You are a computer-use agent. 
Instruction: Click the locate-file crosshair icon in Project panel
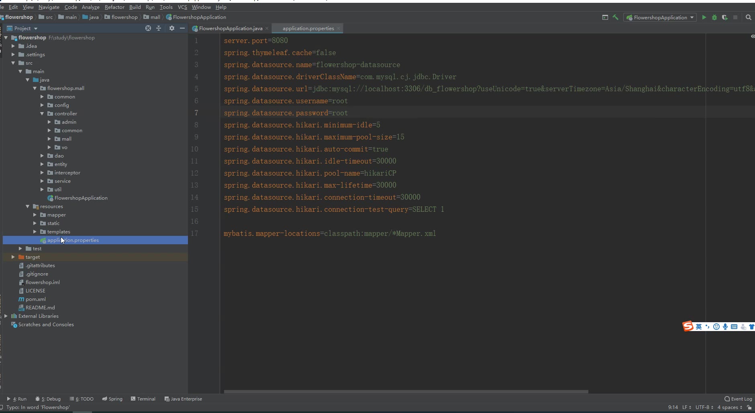148,28
